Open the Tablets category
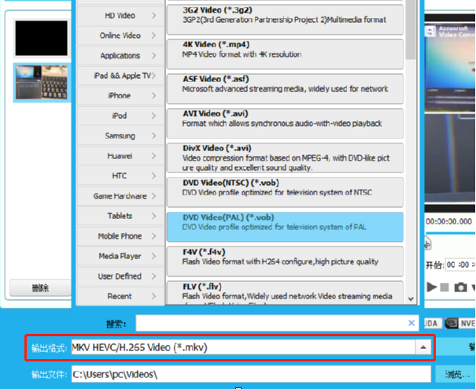The height and width of the screenshot is (389, 476). (x=120, y=216)
